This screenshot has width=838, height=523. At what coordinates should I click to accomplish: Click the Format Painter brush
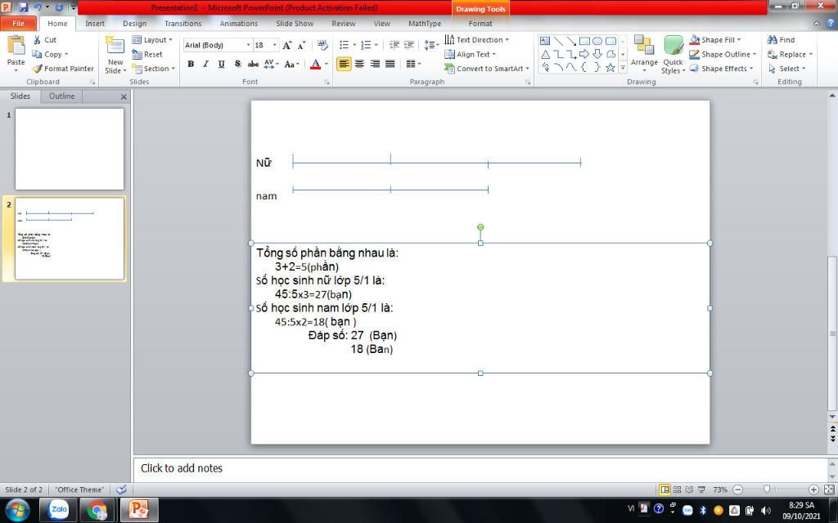click(x=63, y=69)
